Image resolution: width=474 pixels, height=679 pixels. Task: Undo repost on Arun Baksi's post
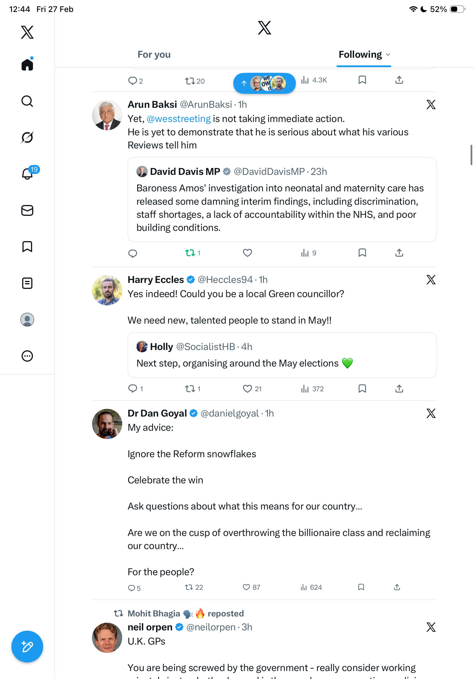[x=190, y=253]
